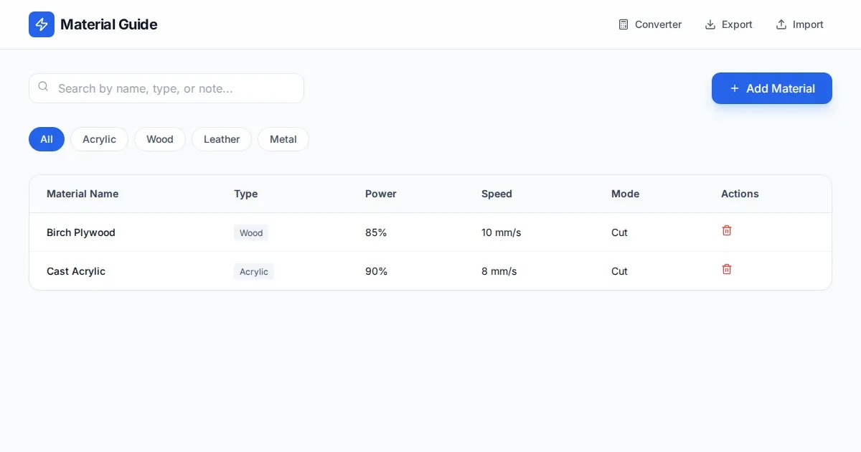
Task: Filter materials by Wood
Action: point(160,139)
